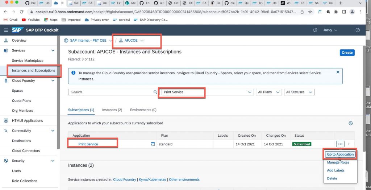Image resolution: width=371 pixels, height=190 pixels.
Task: Collapse the Connectivity sidebar section
Action: pyautogui.click(x=53, y=131)
